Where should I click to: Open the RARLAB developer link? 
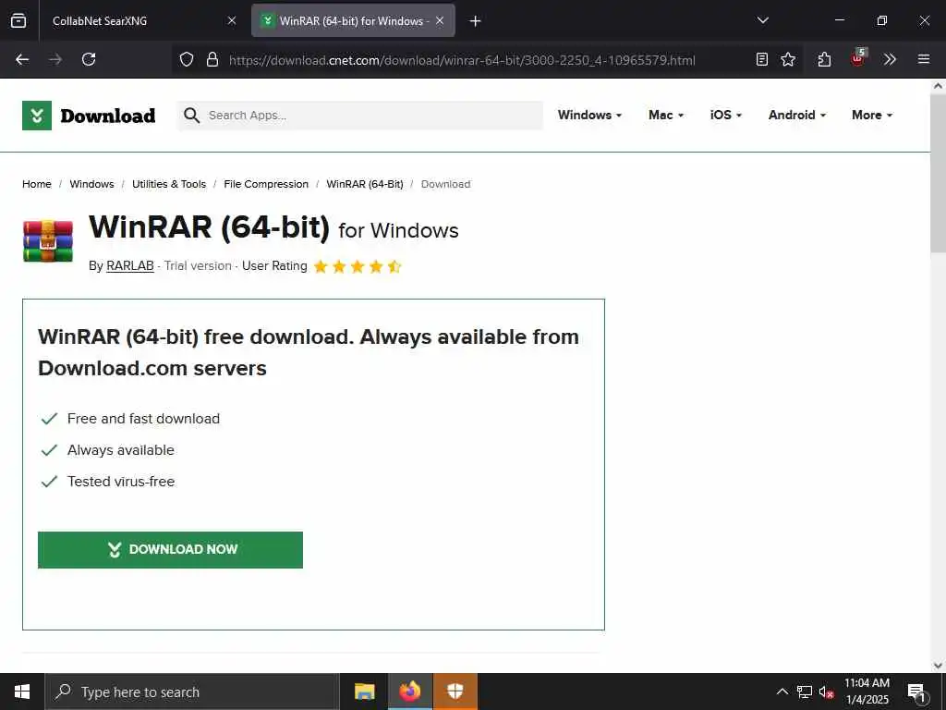(130, 265)
